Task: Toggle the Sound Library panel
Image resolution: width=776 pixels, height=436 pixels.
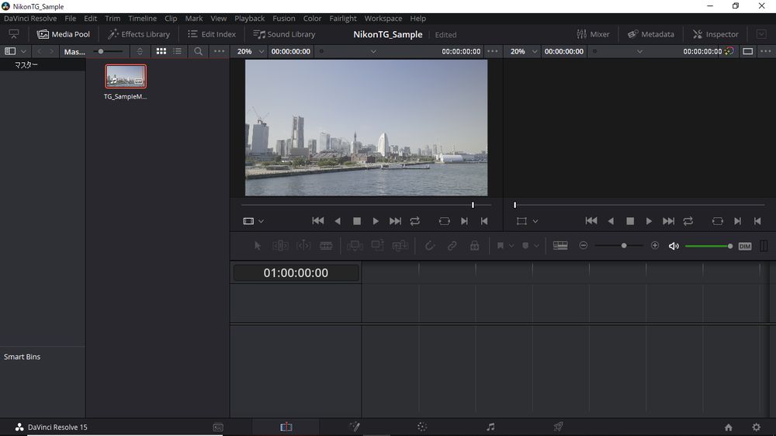Action: [284, 34]
